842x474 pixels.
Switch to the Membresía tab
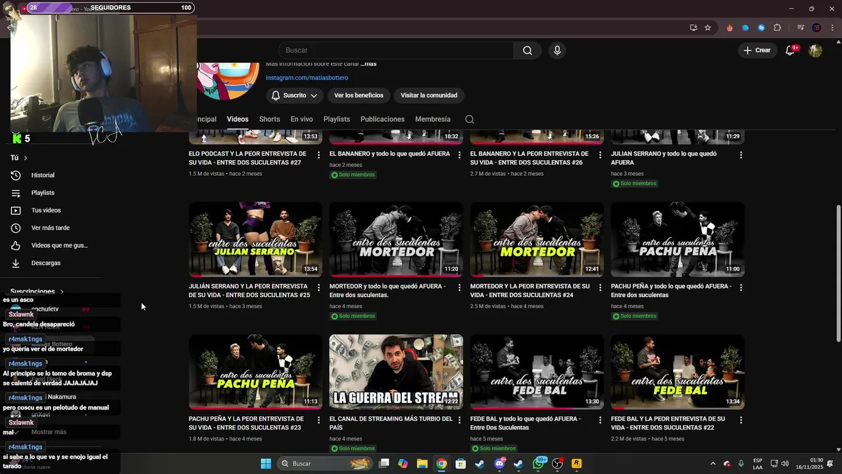(433, 119)
